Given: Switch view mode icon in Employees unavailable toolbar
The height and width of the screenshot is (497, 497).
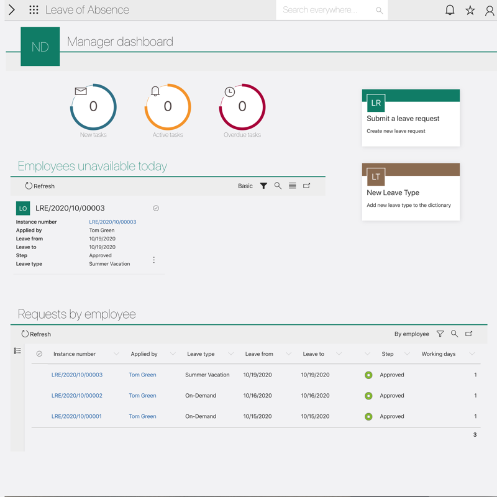Looking at the screenshot, I should pos(293,186).
